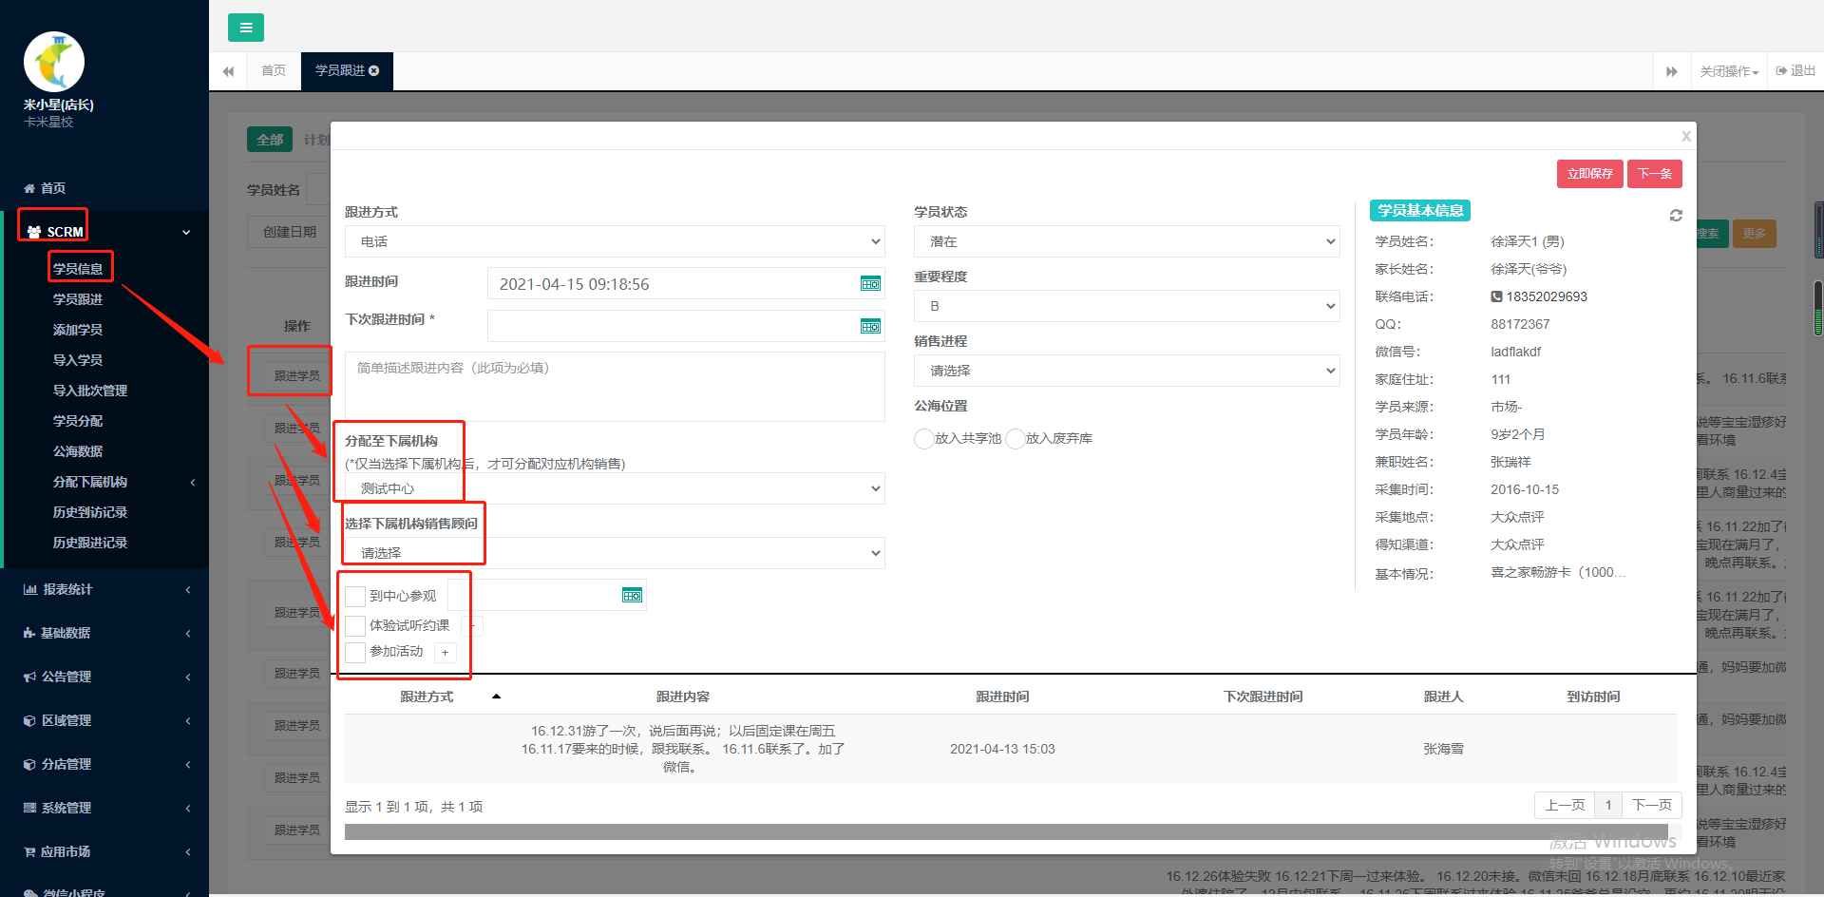Open calendar picker for 下次跟进时间 field
The height and width of the screenshot is (897, 1824).
point(870,326)
